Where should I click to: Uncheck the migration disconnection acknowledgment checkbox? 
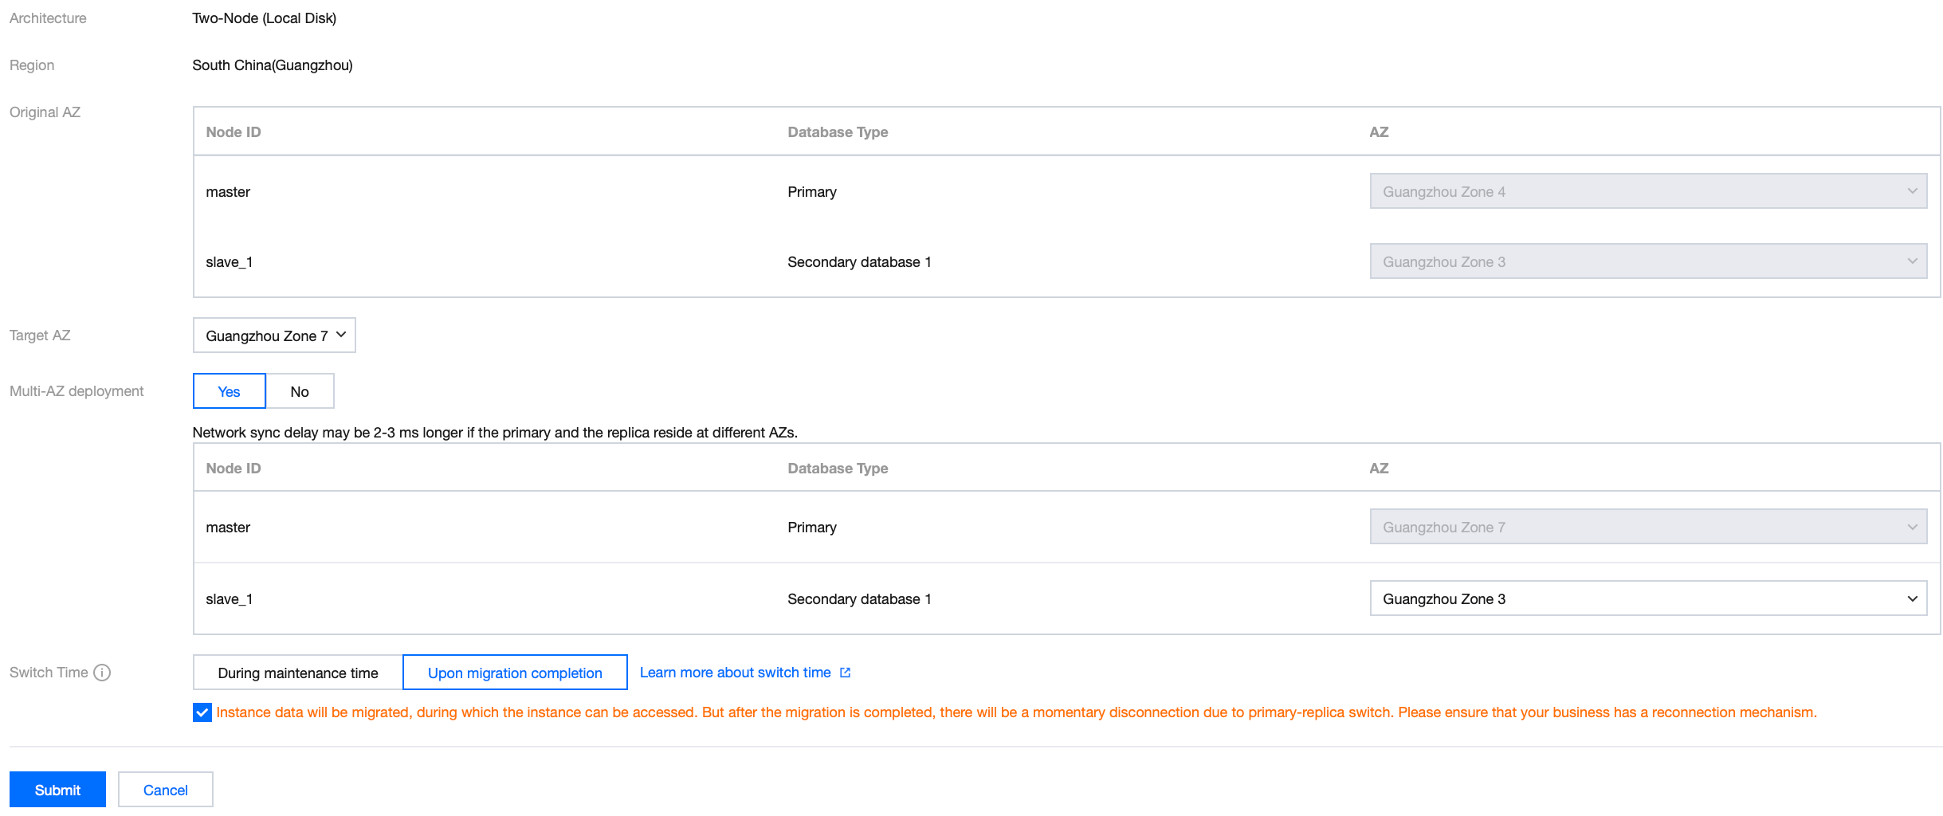(x=202, y=712)
